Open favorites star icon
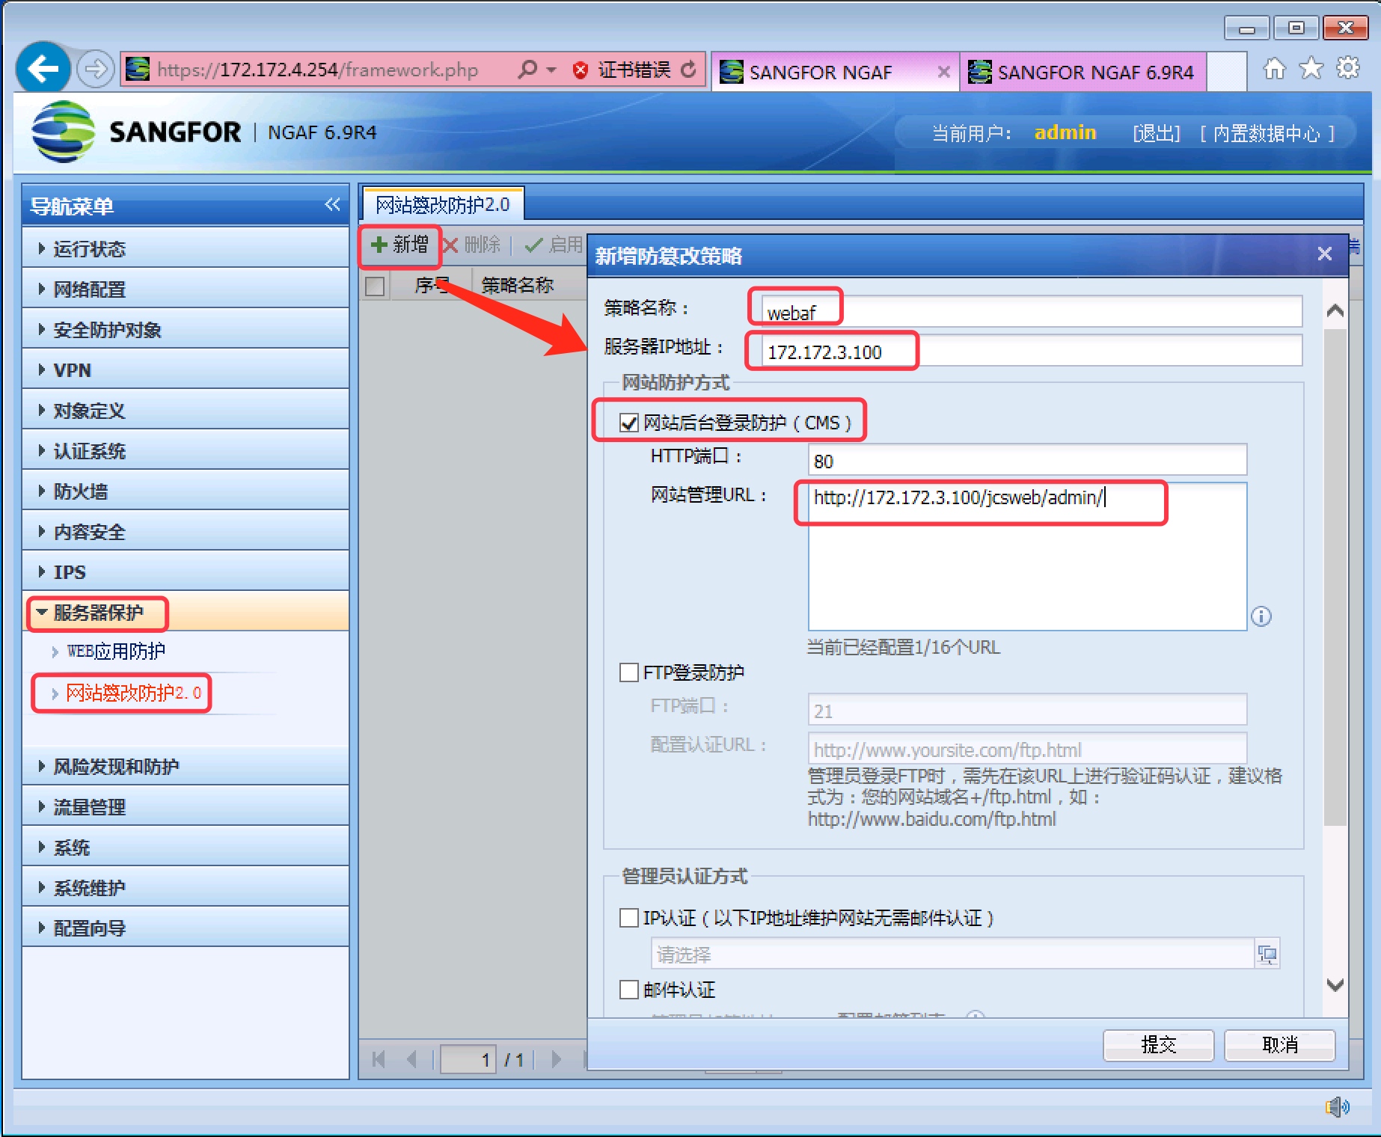 pyautogui.click(x=1311, y=69)
